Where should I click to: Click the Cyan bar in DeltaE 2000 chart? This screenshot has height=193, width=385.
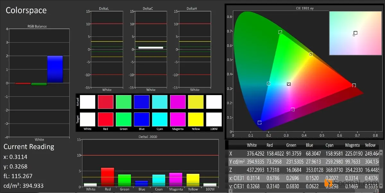[x=158, y=181]
